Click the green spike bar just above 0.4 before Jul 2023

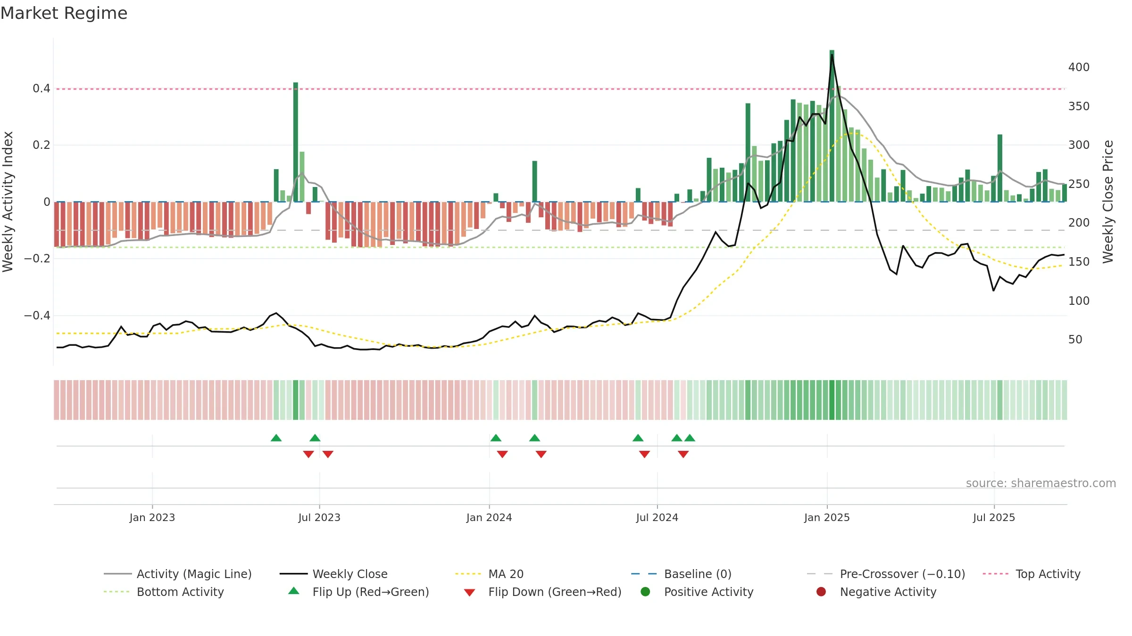pyautogui.click(x=296, y=142)
